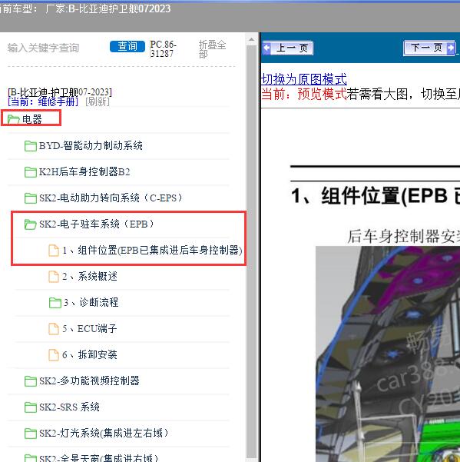Select the 电器 tree label
Viewport: 460px width, 462px height.
[32, 119]
